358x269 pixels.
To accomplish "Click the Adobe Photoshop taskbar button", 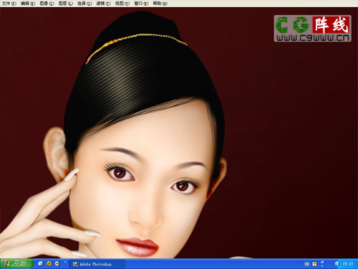I will (x=97, y=264).
